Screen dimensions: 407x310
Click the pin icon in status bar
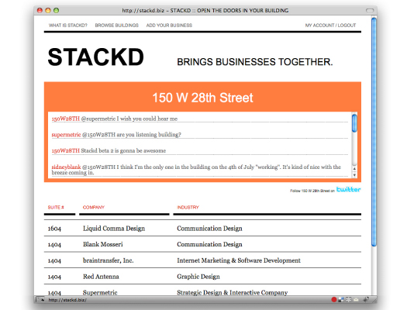366,300
